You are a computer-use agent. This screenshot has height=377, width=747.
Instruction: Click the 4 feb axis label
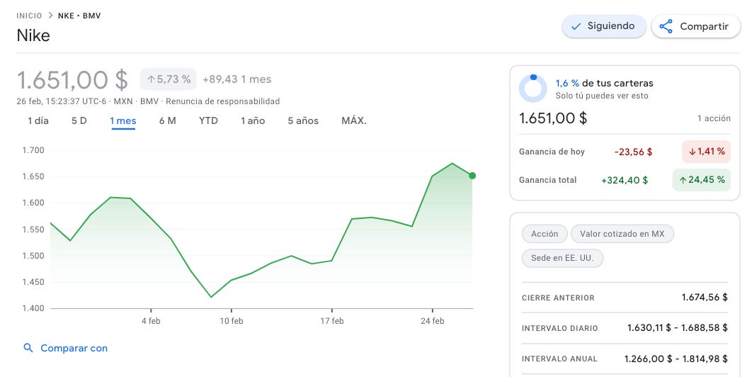click(151, 321)
